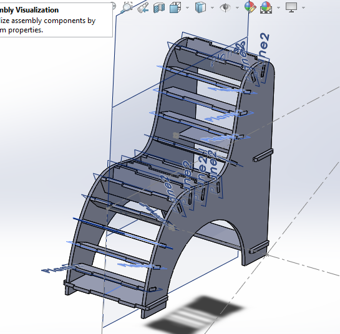This screenshot has height=334, width=340.
Task: Expand the Apply Scene dropdown arrow
Action: click(278, 8)
